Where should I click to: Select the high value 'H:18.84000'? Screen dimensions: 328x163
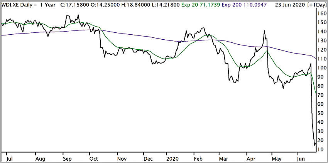pos(135,5)
